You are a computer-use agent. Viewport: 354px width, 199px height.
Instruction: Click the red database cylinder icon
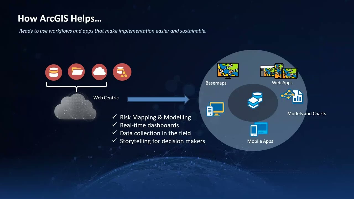tap(54, 72)
